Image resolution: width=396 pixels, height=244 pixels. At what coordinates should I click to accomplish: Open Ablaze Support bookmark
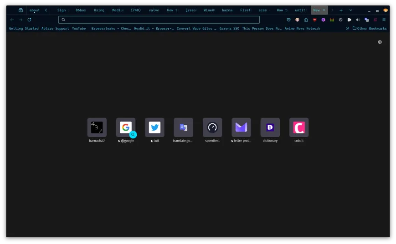(55, 29)
